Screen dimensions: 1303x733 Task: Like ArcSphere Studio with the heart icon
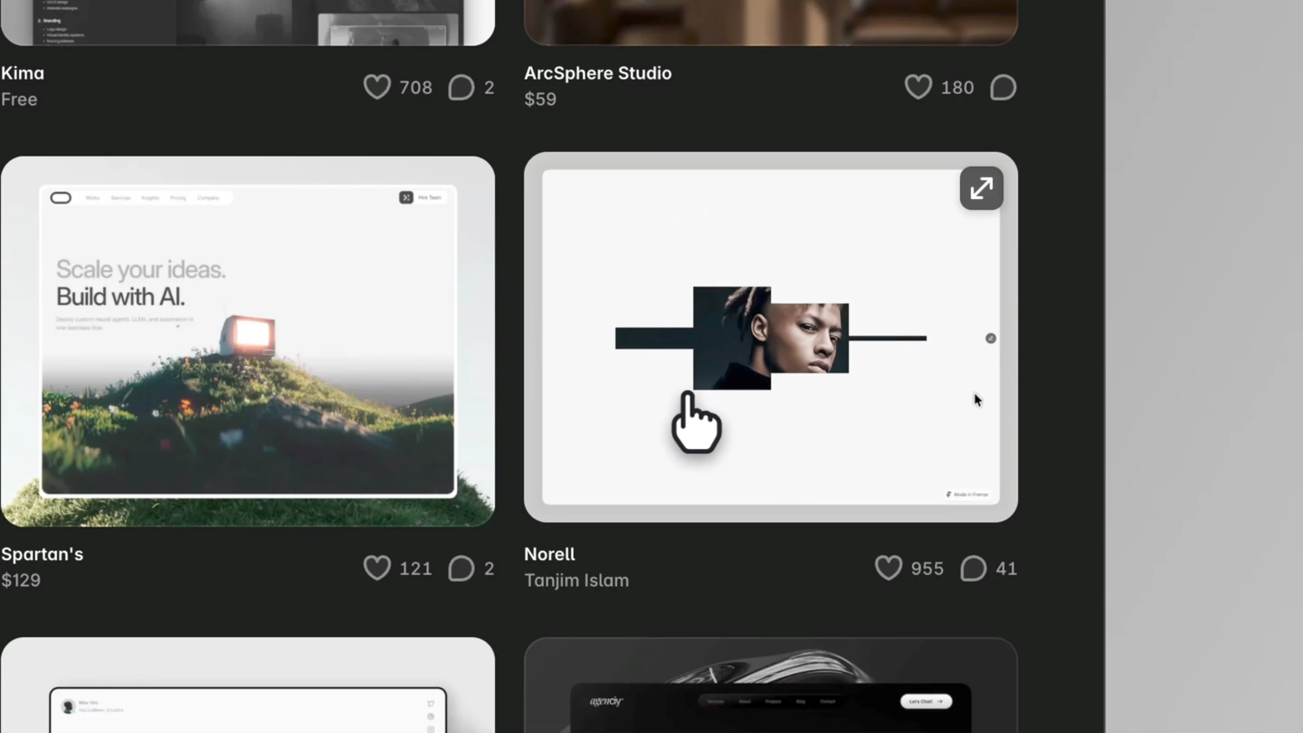(x=918, y=87)
